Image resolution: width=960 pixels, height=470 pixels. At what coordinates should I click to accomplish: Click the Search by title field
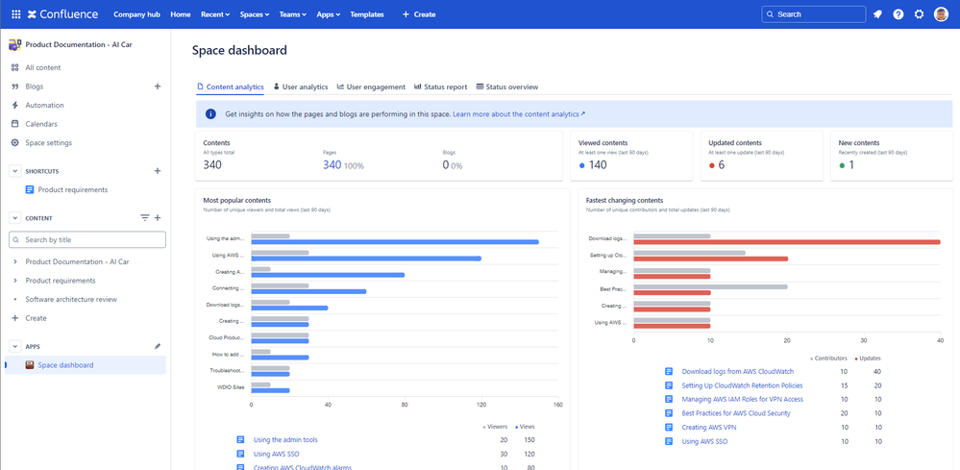coord(87,239)
